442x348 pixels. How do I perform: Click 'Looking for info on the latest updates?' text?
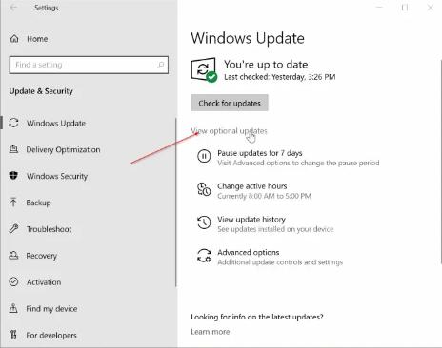coord(257,317)
